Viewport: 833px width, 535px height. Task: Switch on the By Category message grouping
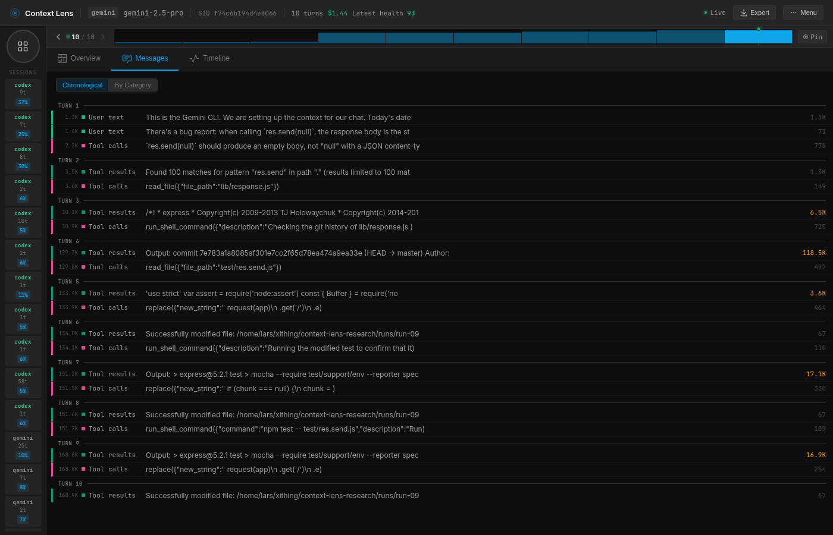[x=132, y=84]
